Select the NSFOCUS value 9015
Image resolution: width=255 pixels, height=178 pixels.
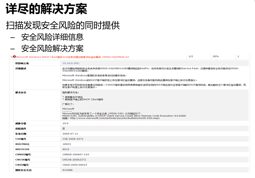click(66, 149)
